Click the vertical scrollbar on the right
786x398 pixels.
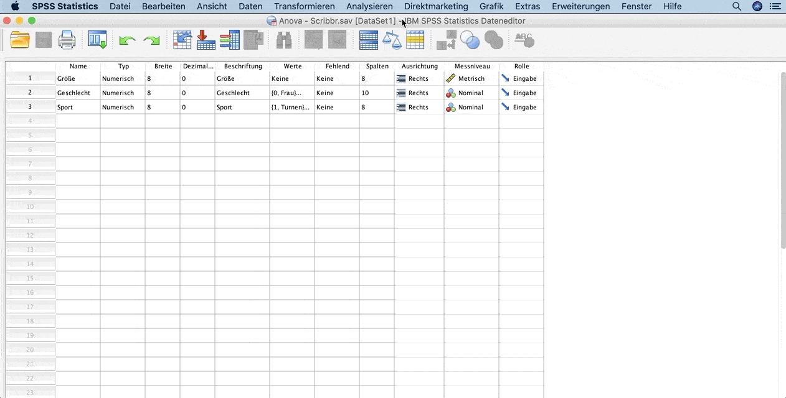(783, 162)
